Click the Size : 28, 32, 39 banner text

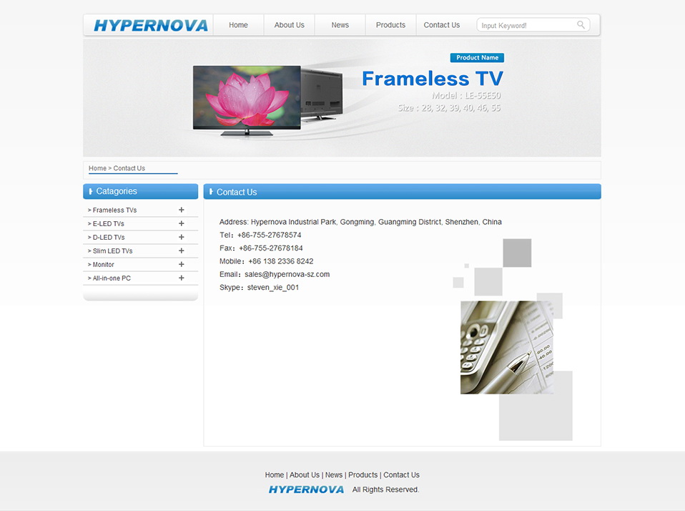point(449,108)
